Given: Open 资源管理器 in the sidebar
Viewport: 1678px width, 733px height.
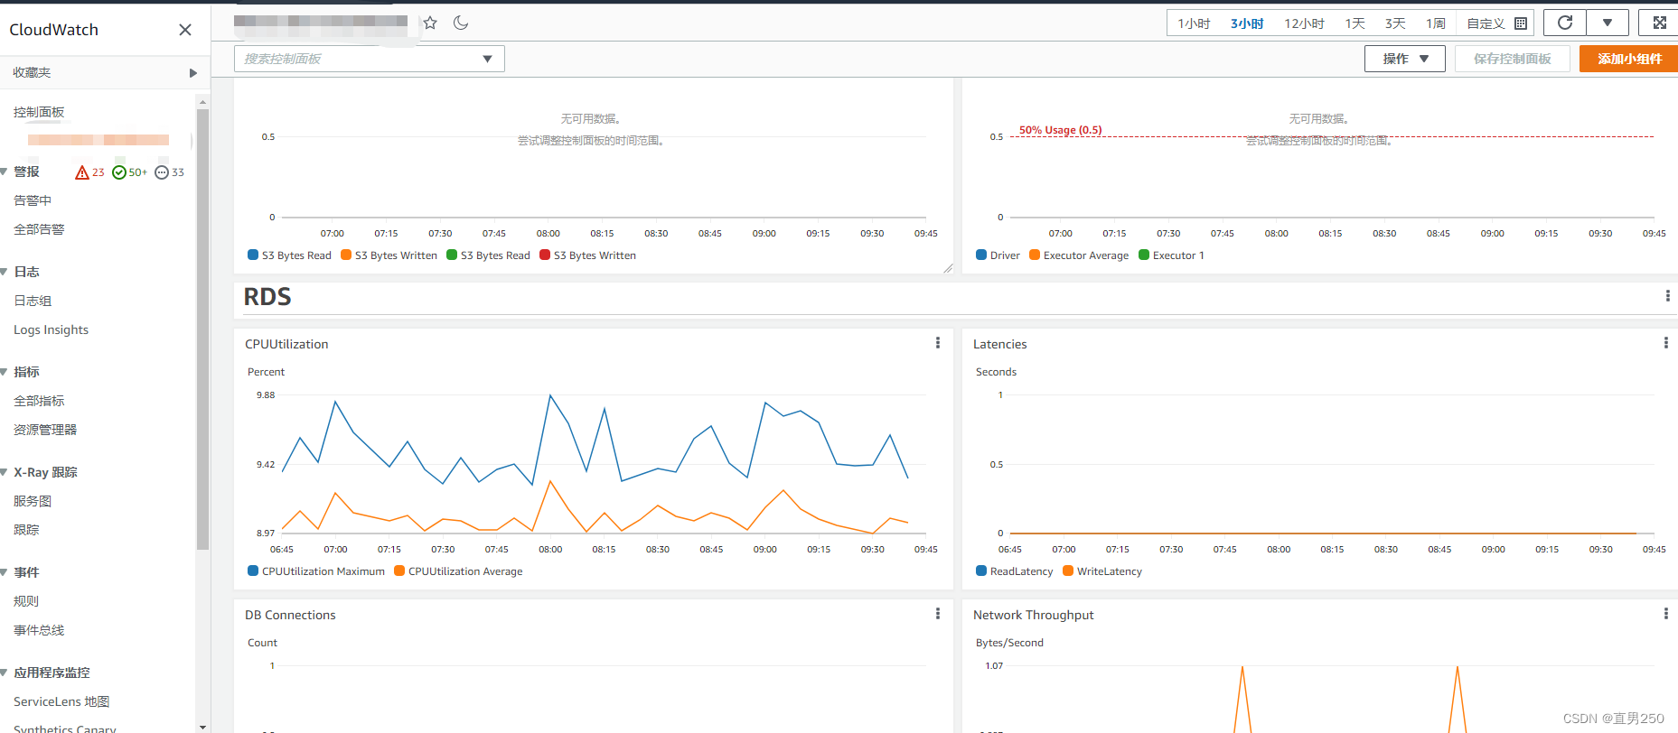Looking at the screenshot, I should tap(45, 430).
